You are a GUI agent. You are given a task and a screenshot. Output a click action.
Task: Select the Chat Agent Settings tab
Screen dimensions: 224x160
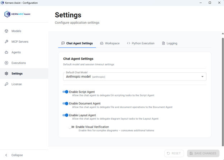coord(77,43)
